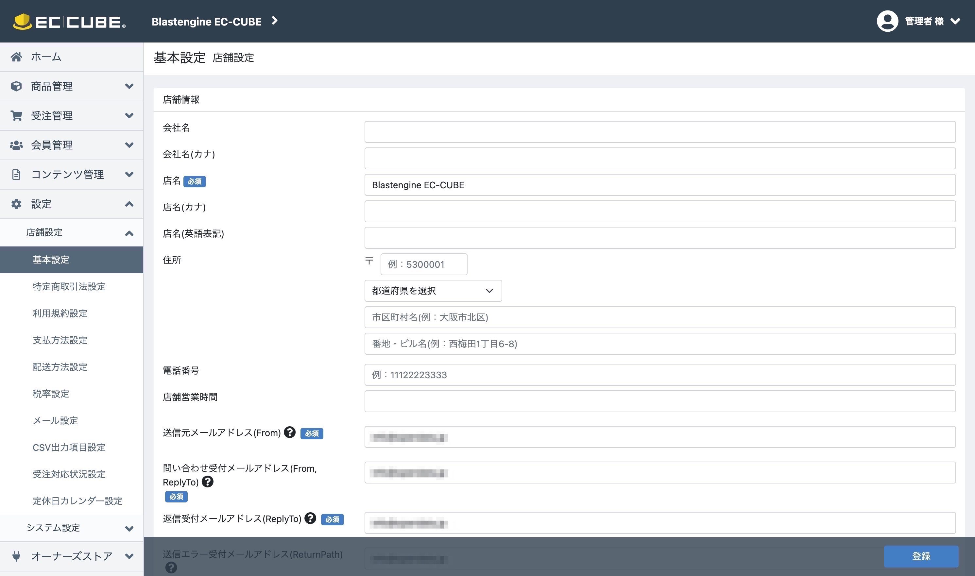Go to 税率設定 page
This screenshot has width=975, height=576.
51,394
